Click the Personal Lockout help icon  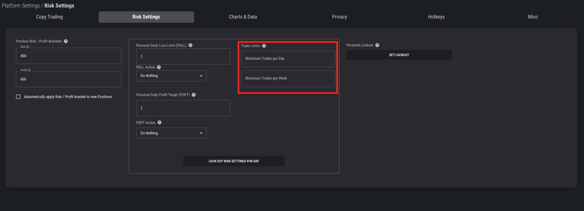(x=377, y=45)
